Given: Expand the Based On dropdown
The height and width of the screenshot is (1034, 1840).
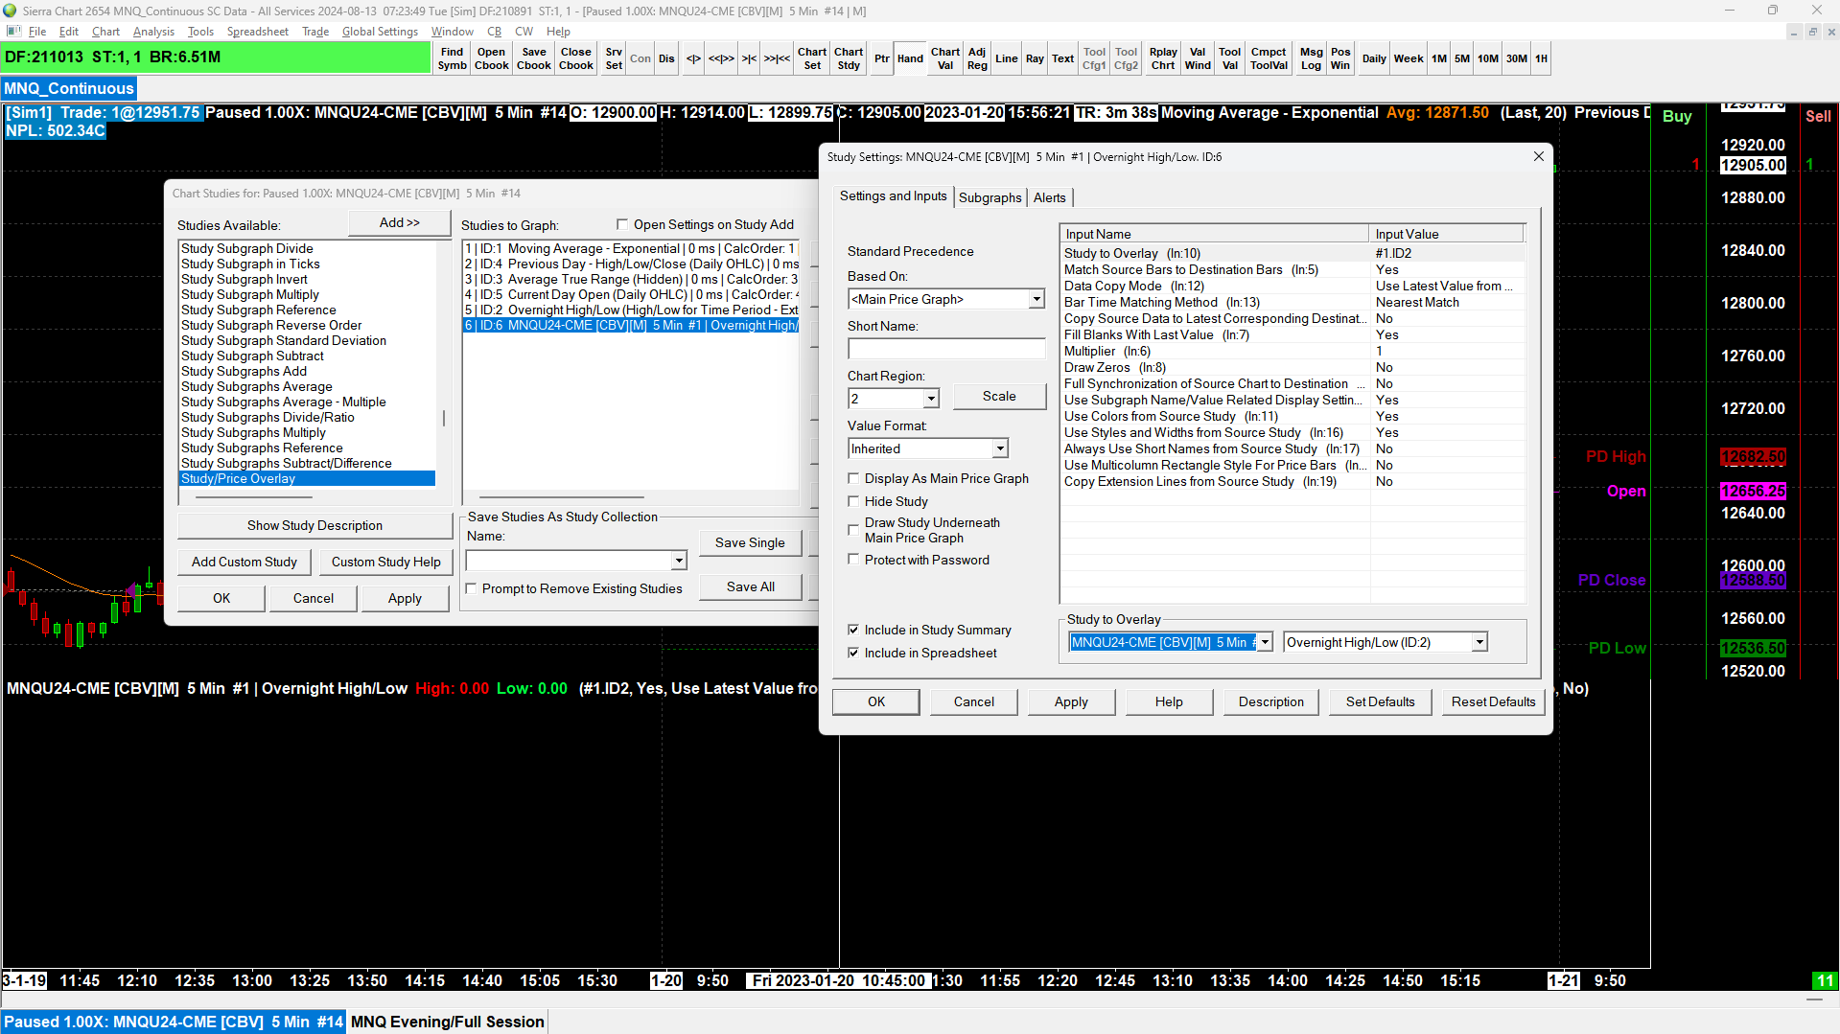Looking at the screenshot, I should tap(1036, 299).
